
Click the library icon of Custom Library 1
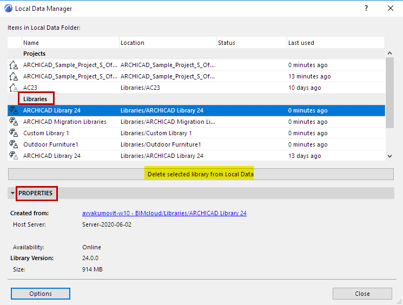[x=14, y=133]
